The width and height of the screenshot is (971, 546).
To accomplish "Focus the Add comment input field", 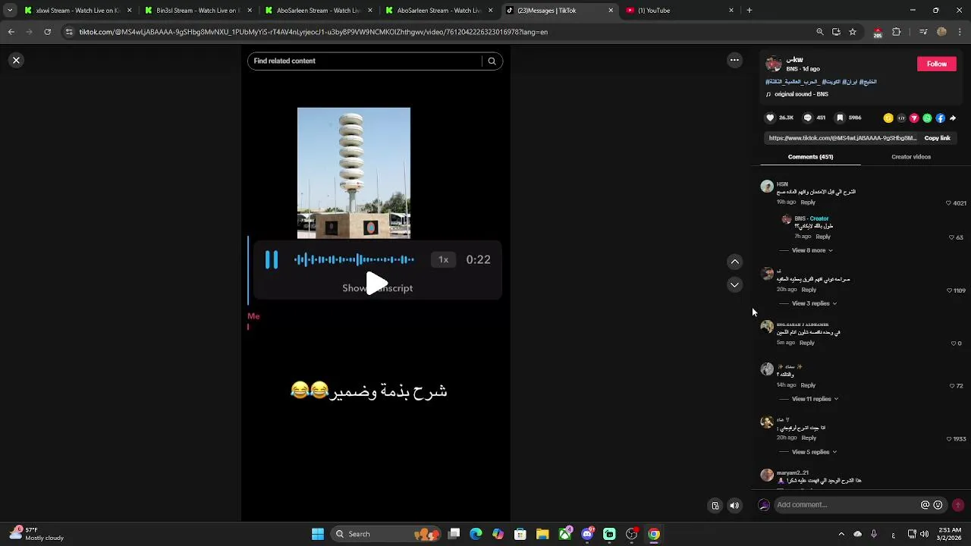I will 846,505.
